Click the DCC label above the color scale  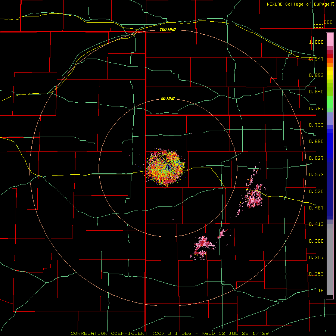pos(328,22)
